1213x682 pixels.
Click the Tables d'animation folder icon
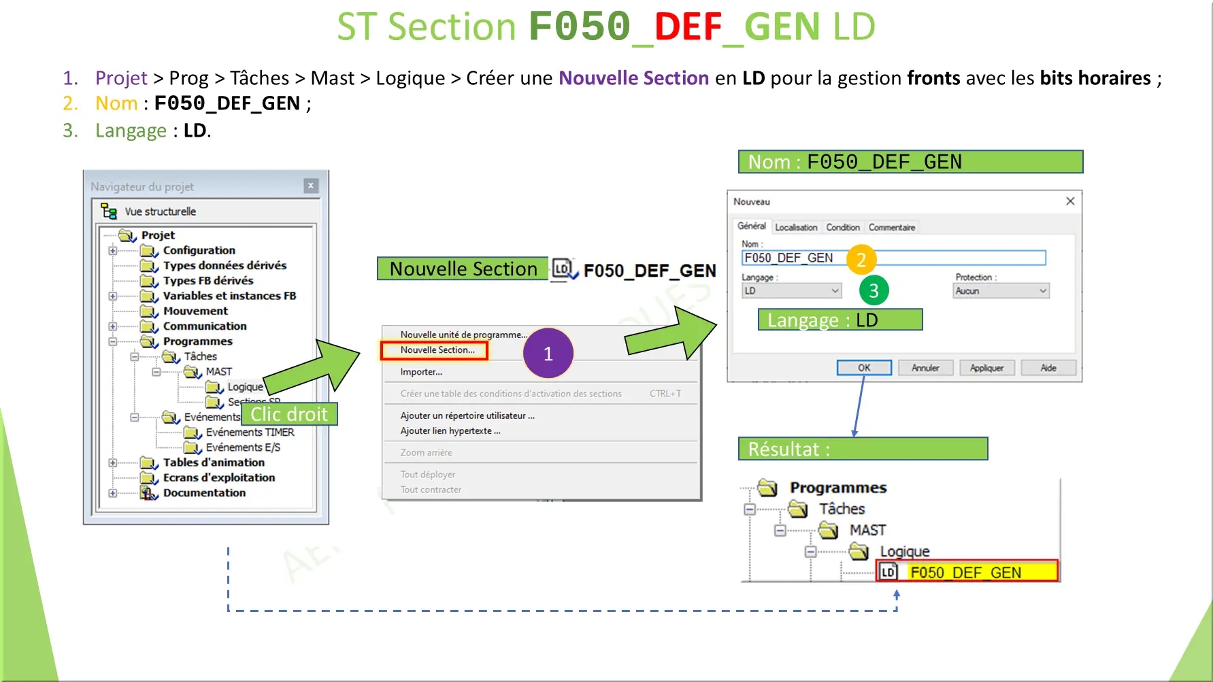149,462
